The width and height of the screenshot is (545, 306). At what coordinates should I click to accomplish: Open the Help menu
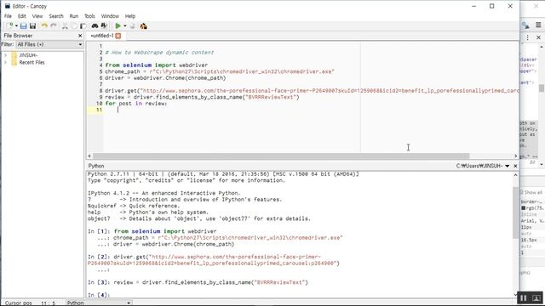click(130, 16)
